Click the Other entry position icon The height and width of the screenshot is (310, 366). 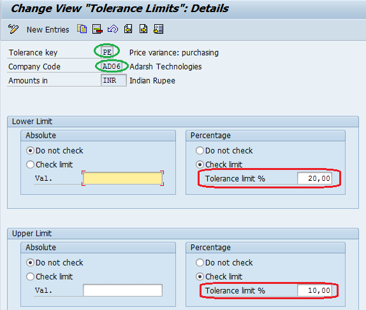tap(159, 29)
